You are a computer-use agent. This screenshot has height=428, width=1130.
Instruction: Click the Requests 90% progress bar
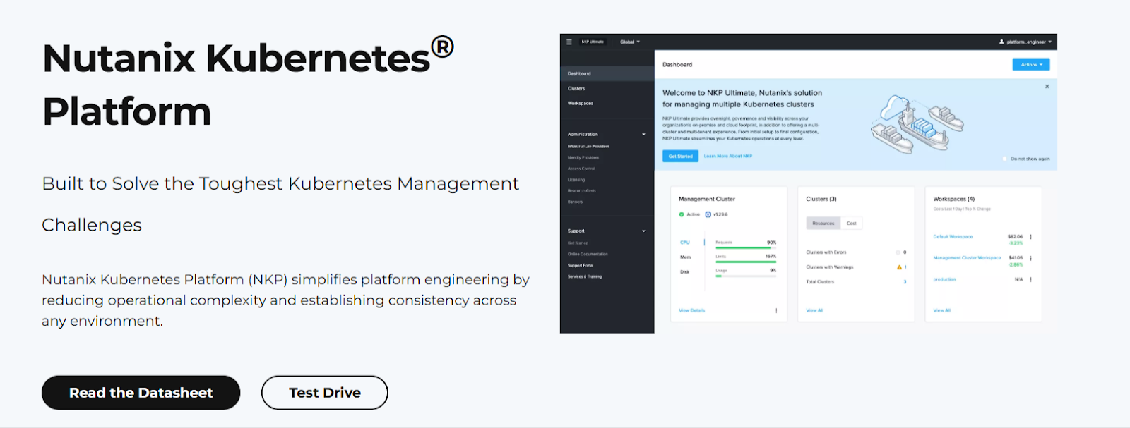point(746,247)
